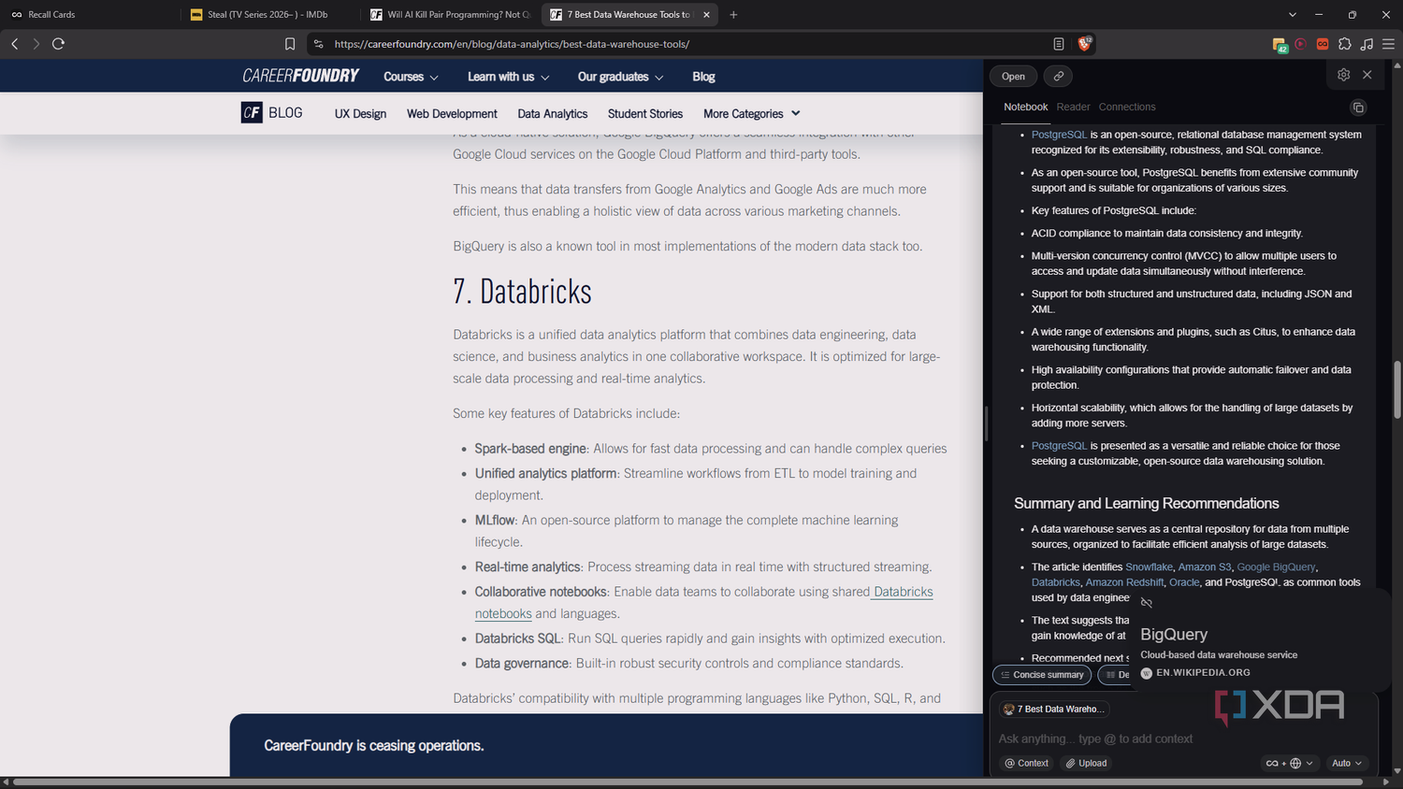Click the address bar URL
Screen dimensions: 1403x789
[512, 44]
